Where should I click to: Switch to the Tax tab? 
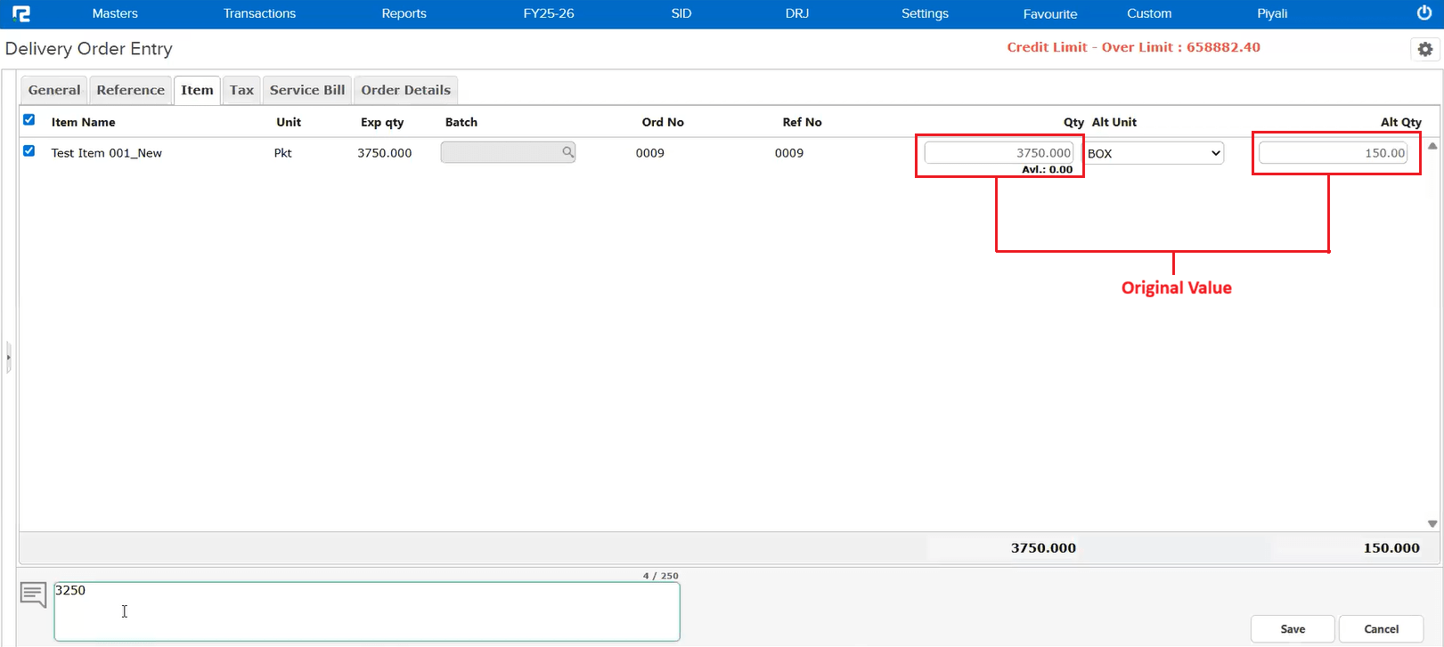coord(241,90)
